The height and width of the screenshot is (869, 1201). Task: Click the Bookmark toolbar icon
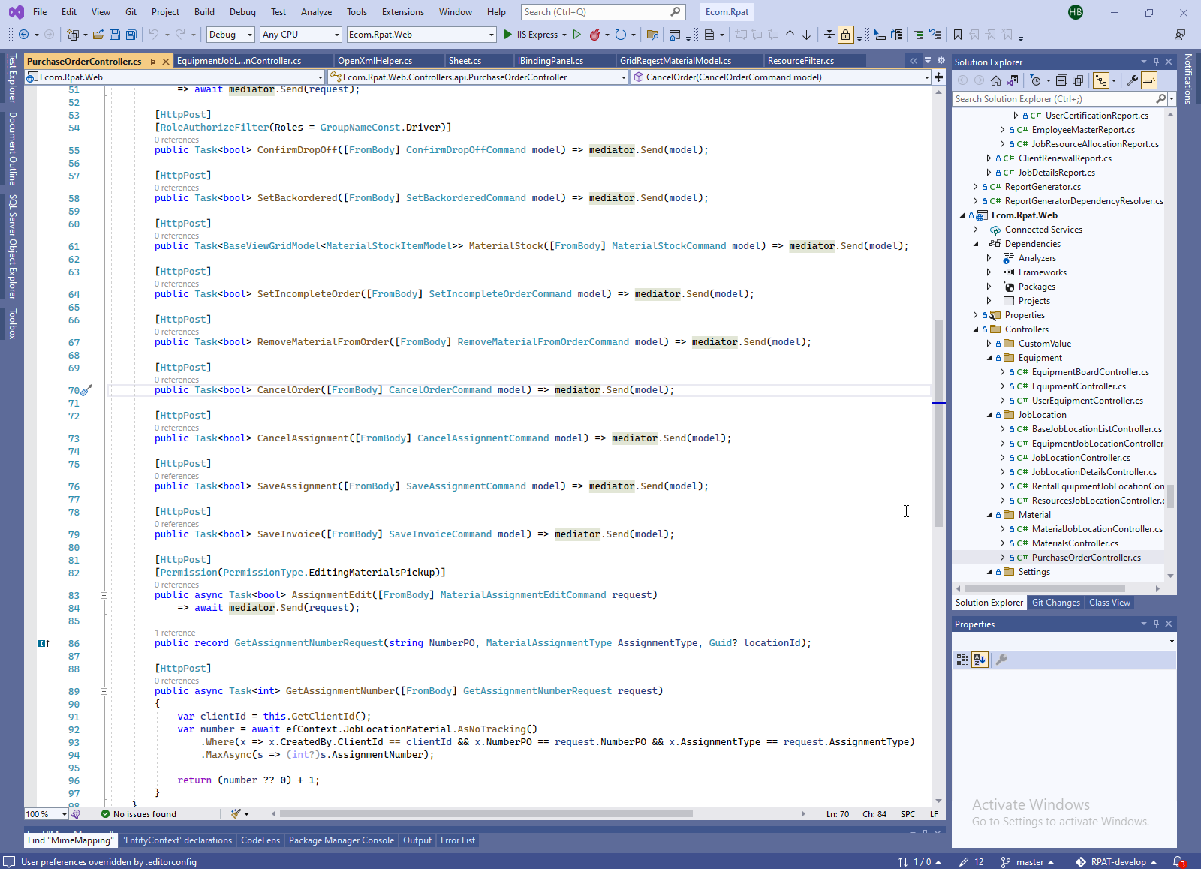click(x=958, y=35)
